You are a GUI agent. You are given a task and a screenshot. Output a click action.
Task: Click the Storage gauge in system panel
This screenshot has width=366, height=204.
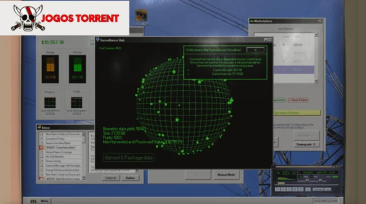point(50,69)
